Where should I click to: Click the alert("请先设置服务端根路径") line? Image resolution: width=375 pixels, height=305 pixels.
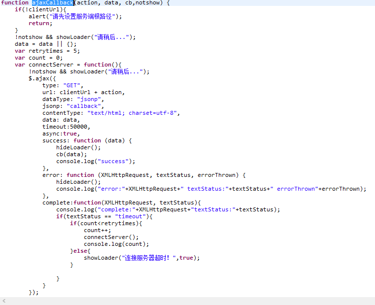pos(75,16)
